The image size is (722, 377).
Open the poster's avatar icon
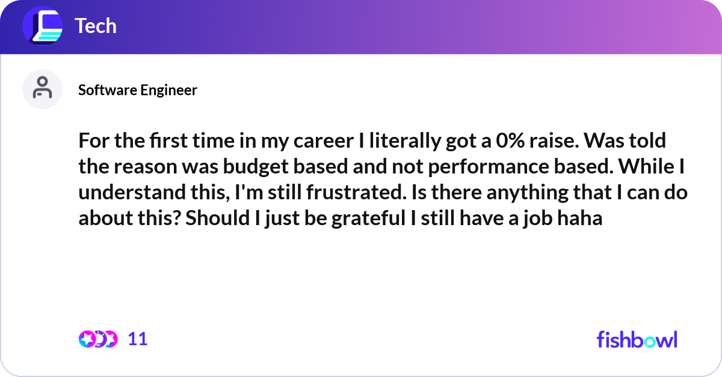tap(42, 89)
